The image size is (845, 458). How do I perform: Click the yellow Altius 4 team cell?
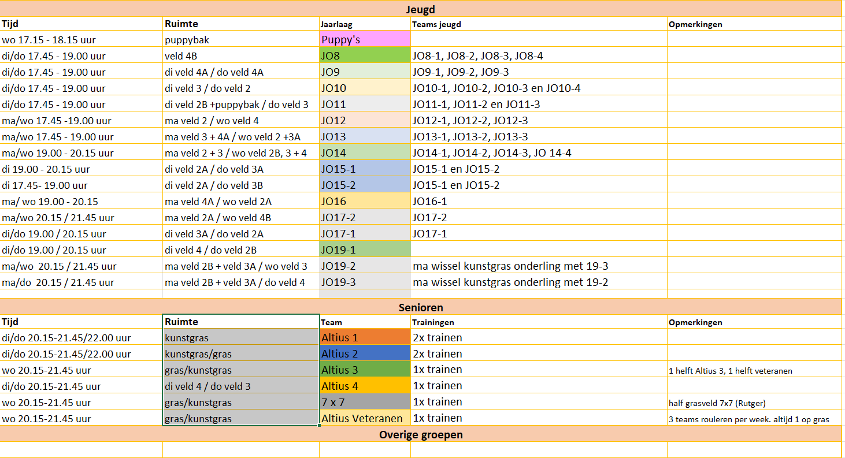(x=364, y=386)
